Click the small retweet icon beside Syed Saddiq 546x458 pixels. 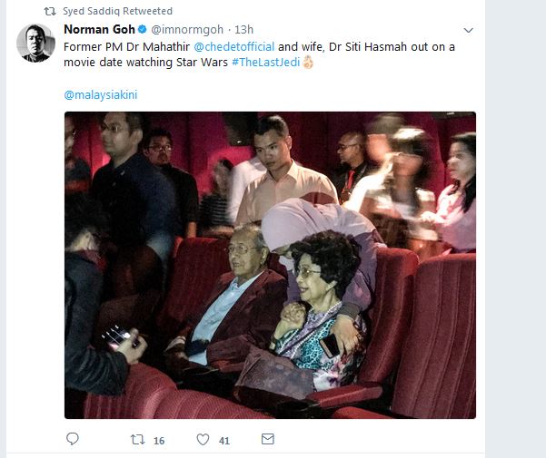pos(50,11)
